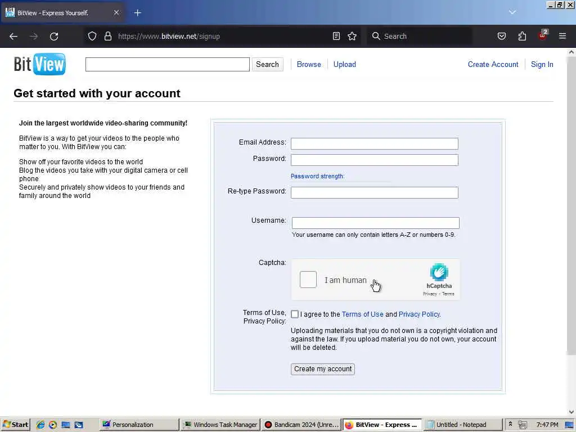Show hidden system tray icons
Viewport: 576px width, 432px height.
pos(510,424)
